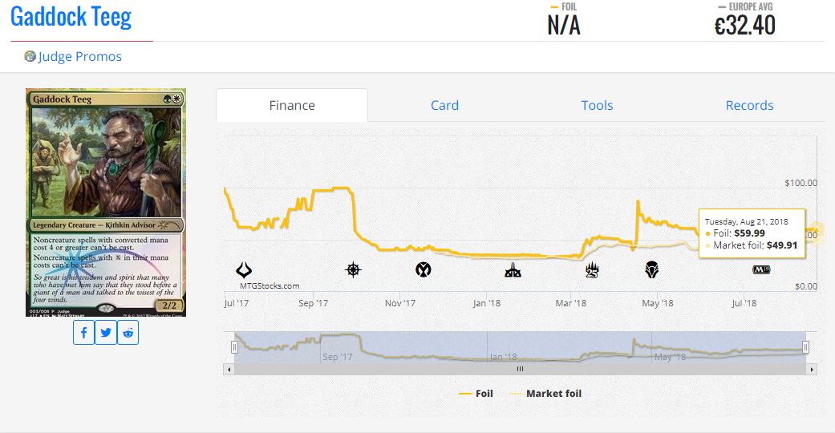Open the Records tab

point(749,105)
